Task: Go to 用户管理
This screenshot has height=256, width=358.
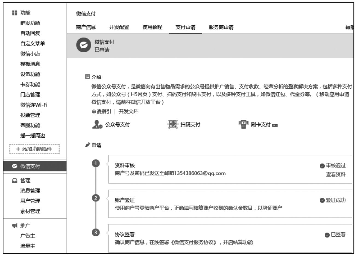Action: click(x=30, y=201)
